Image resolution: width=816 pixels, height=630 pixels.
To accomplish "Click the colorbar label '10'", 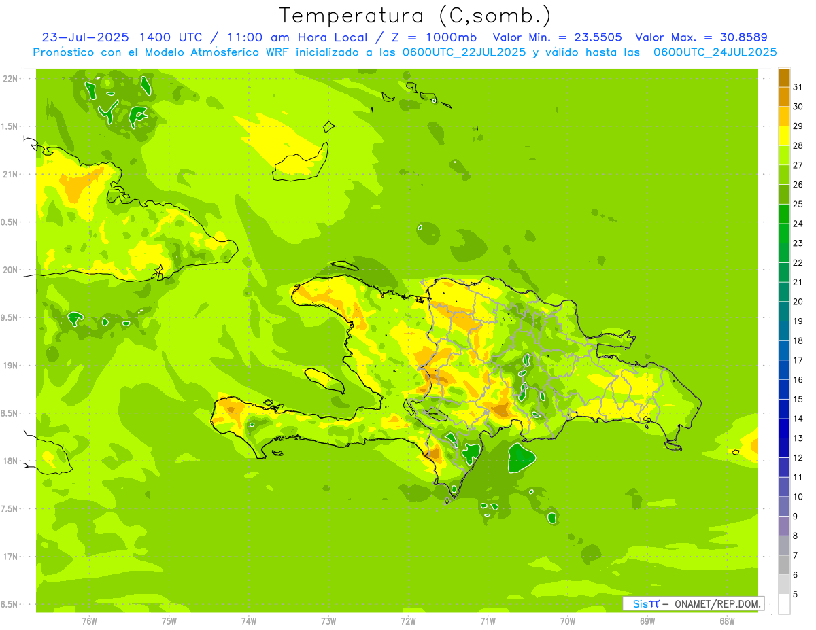I will [x=798, y=497].
